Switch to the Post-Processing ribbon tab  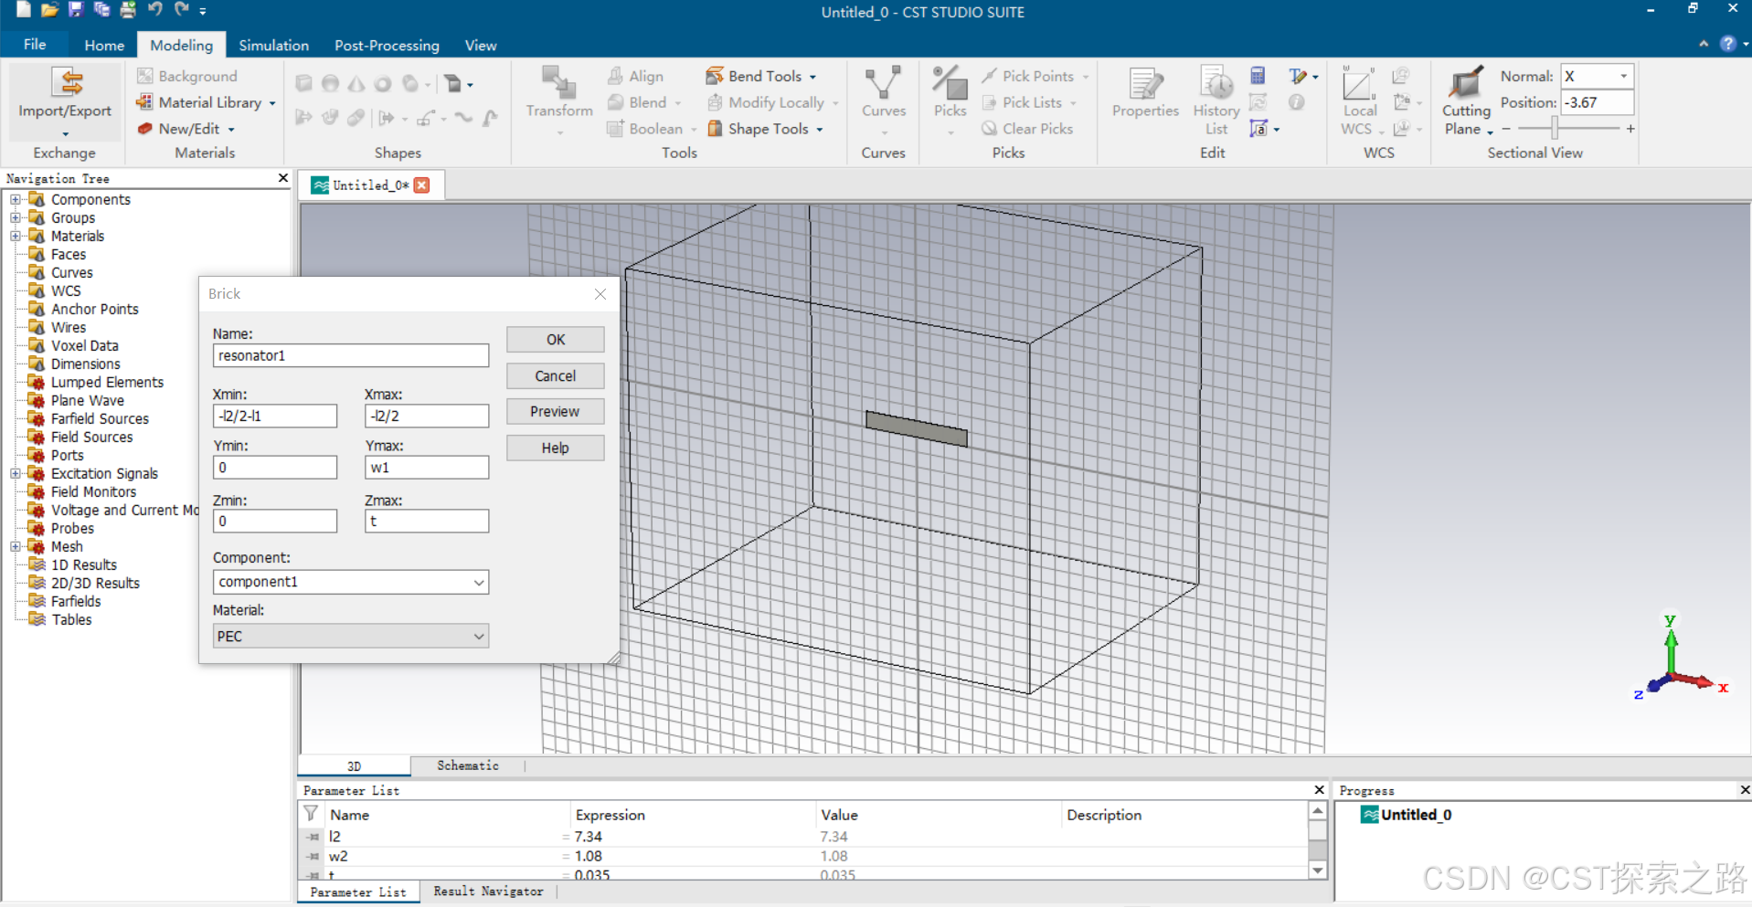(387, 45)
